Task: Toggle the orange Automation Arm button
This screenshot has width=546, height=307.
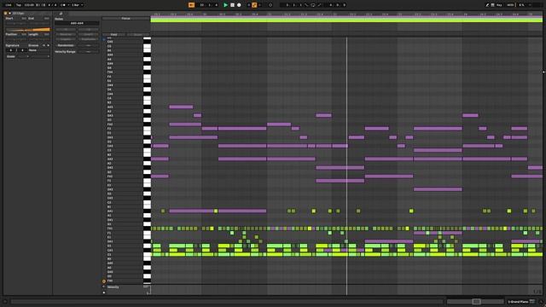Action: pos(254,5)
